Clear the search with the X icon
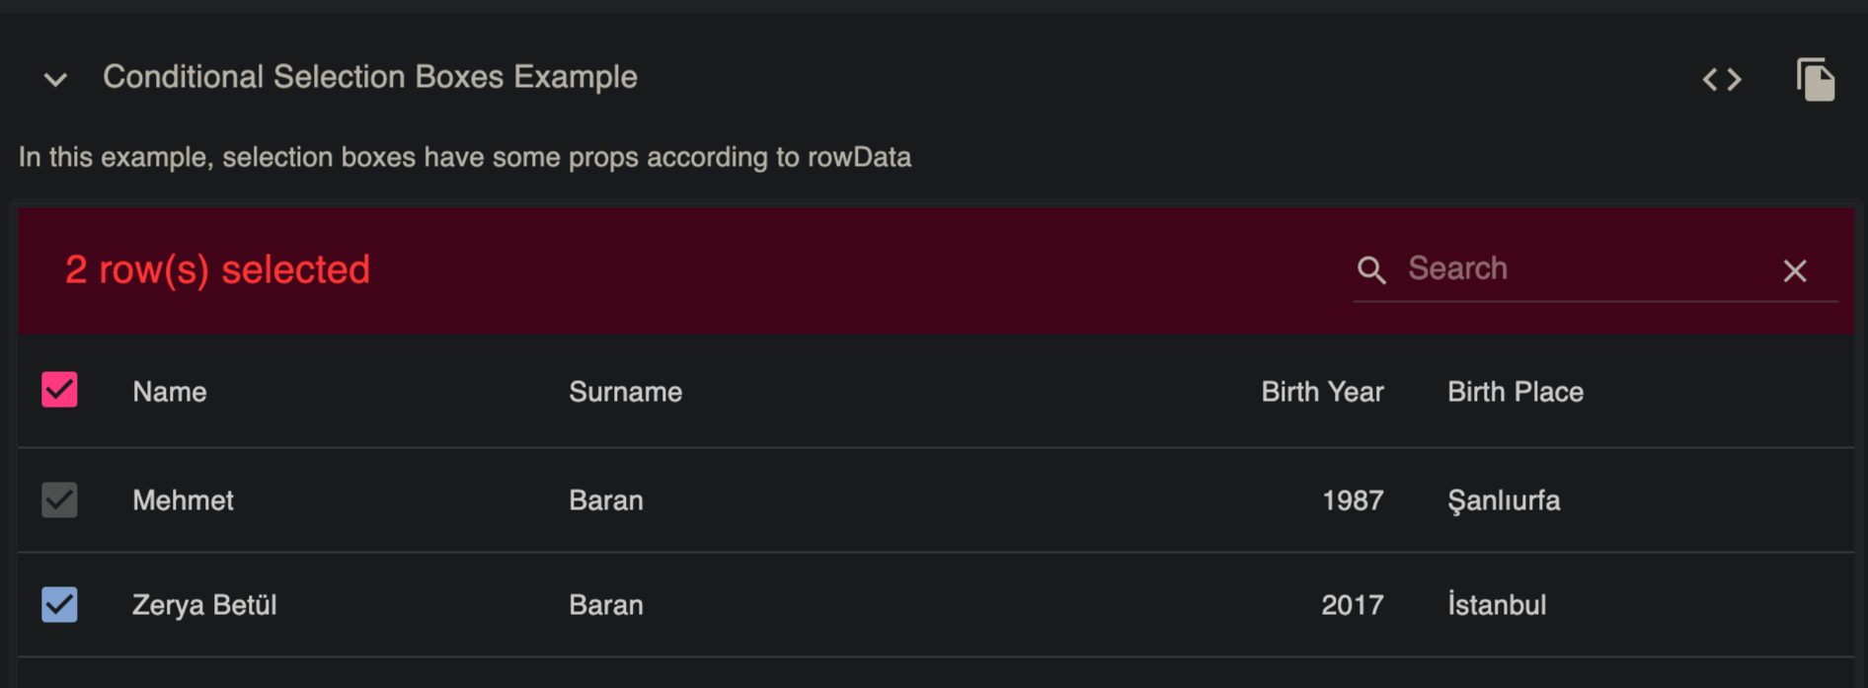 point(1795,271)
